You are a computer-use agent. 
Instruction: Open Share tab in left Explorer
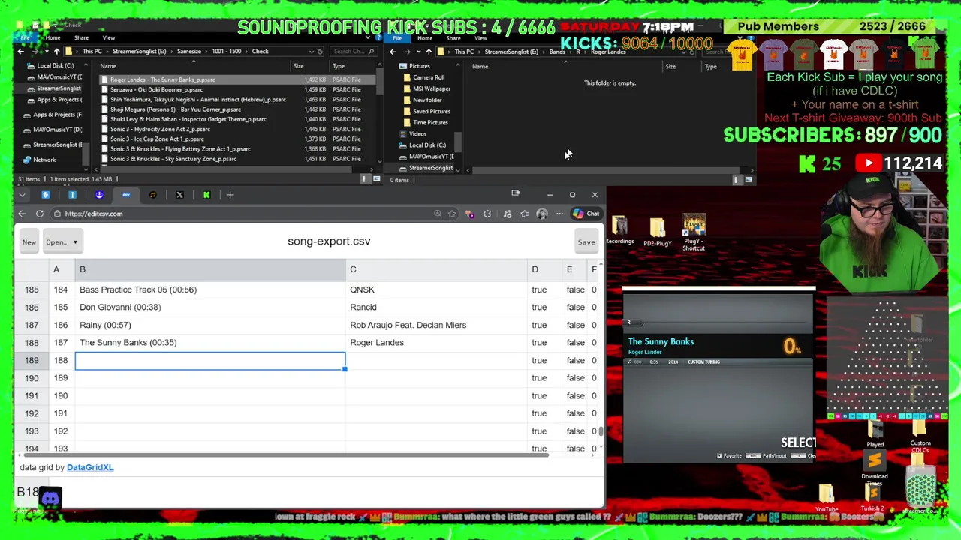(81, 37)
